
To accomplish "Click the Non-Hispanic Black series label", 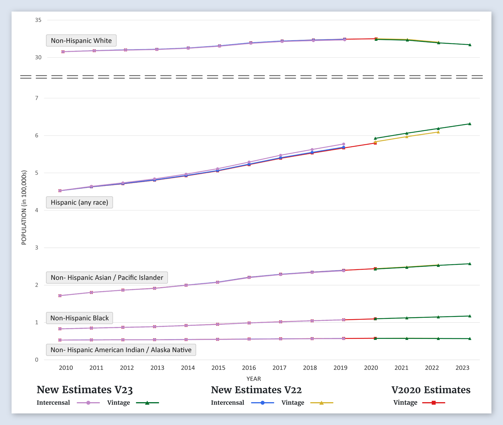I will pyautogui.click(x=79, y=318).
